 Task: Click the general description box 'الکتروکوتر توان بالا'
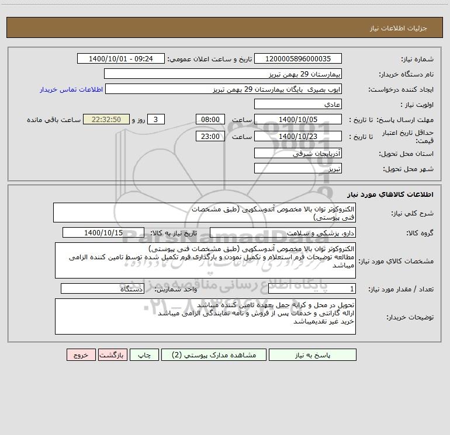(x=205, y=213)
